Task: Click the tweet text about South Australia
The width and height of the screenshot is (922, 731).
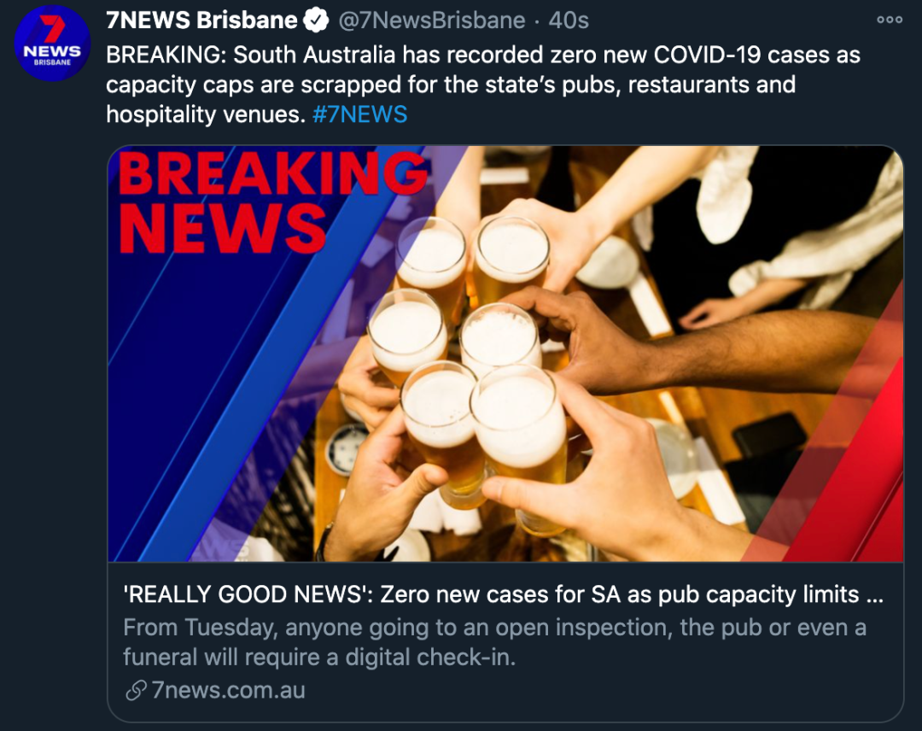Action: pos(482,84)
